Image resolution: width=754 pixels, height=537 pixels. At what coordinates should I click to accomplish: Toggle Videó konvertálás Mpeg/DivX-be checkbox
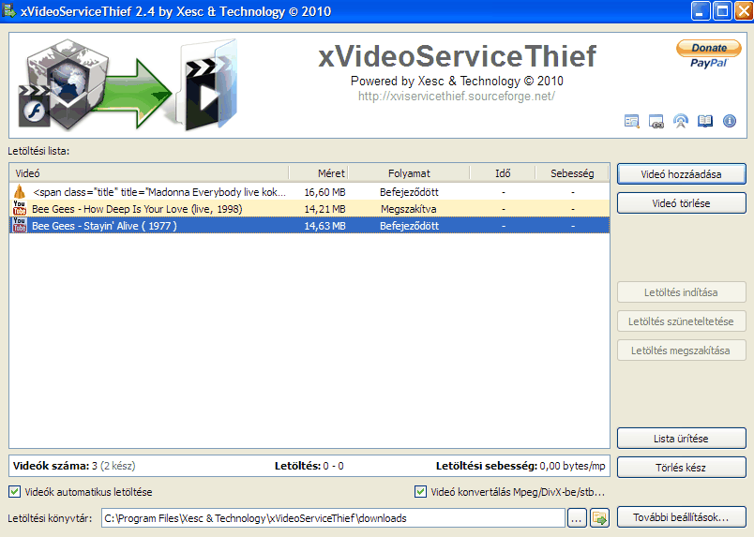(x=421, y=492)
